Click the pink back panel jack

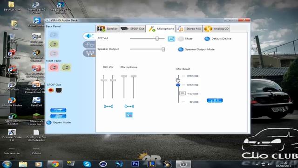pos(54,53)
